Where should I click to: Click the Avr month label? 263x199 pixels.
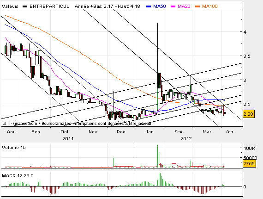(x=230, y=132)
